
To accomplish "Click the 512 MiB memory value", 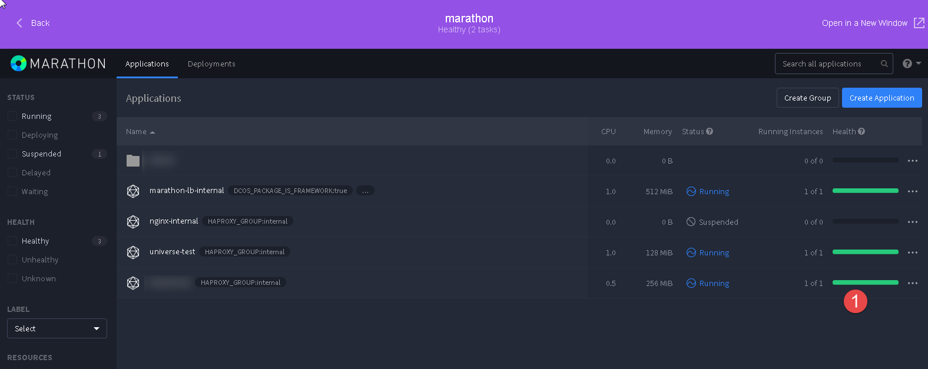I will click(x=659, y=191).
